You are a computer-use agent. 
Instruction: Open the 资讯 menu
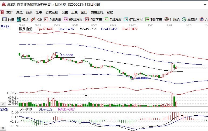click(29, 12)
